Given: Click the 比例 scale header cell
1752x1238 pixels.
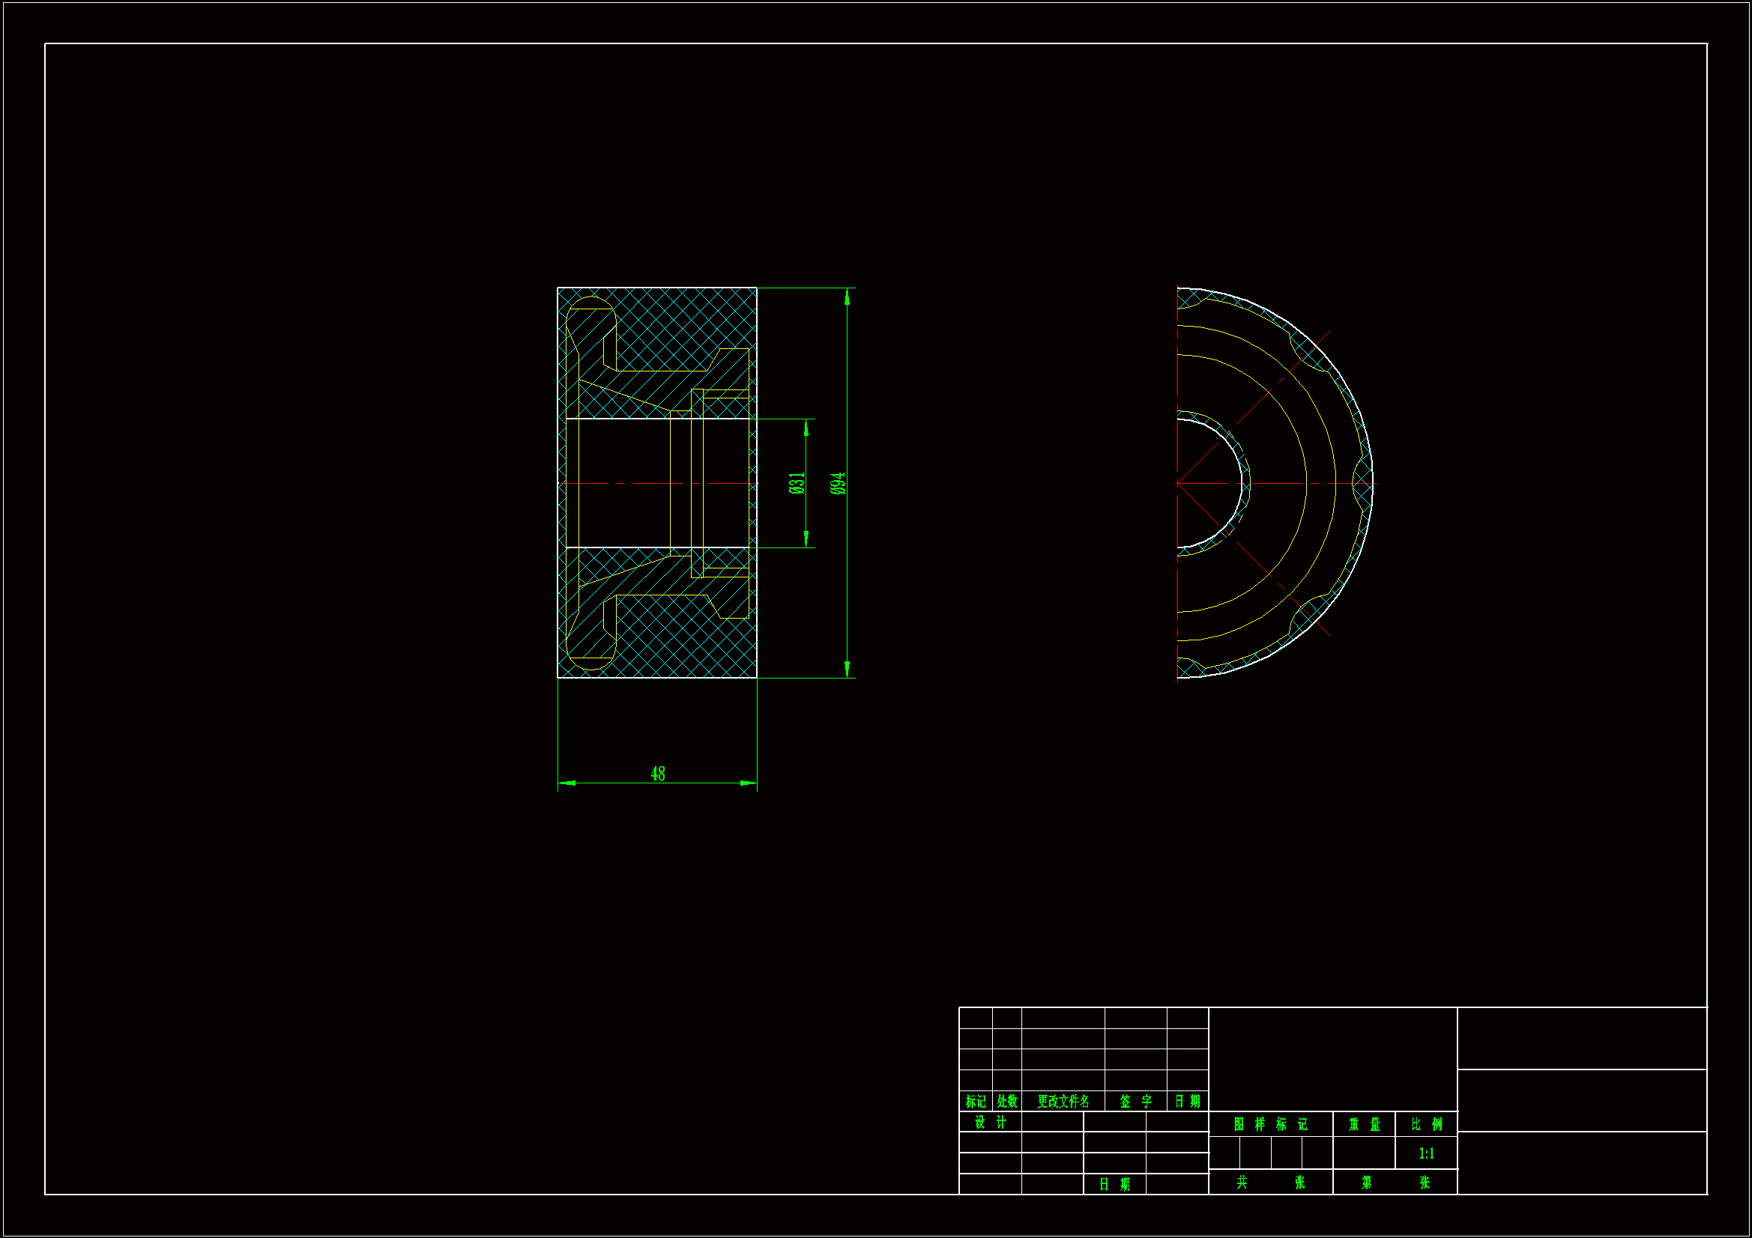Looking at the screenshot, I should click(x=1426, y=1124).
